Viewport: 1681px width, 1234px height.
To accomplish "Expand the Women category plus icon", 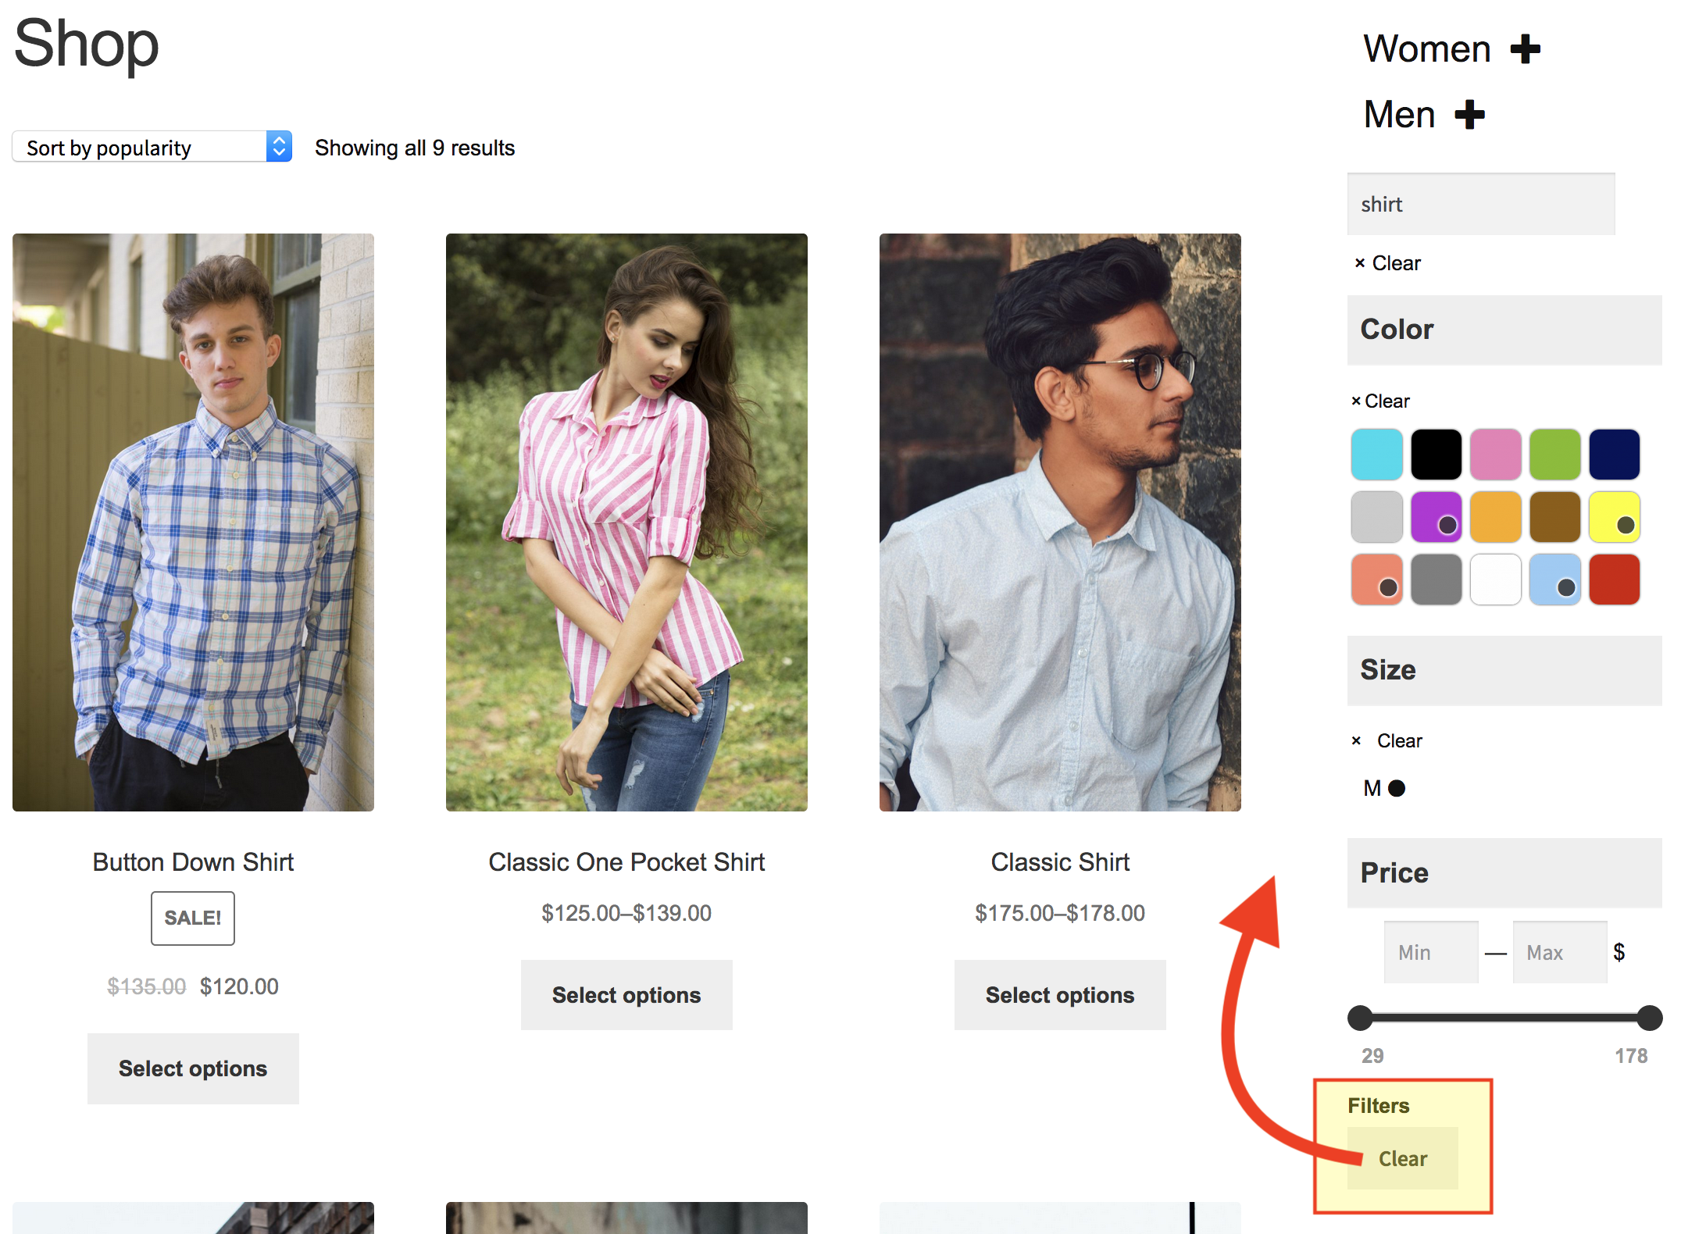I will [x=1525, y=49].
